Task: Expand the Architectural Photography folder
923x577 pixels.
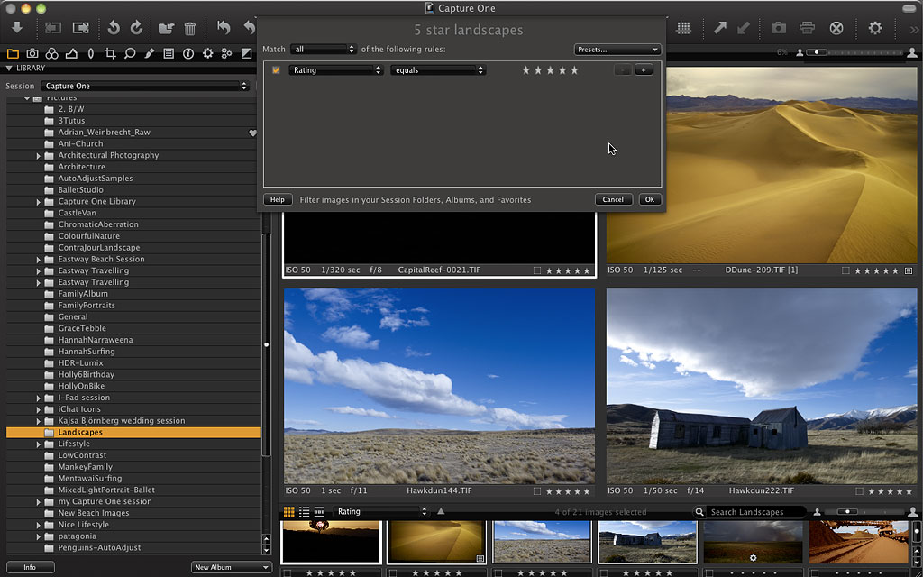Action: pyautogui.click(x=39, y=156)
